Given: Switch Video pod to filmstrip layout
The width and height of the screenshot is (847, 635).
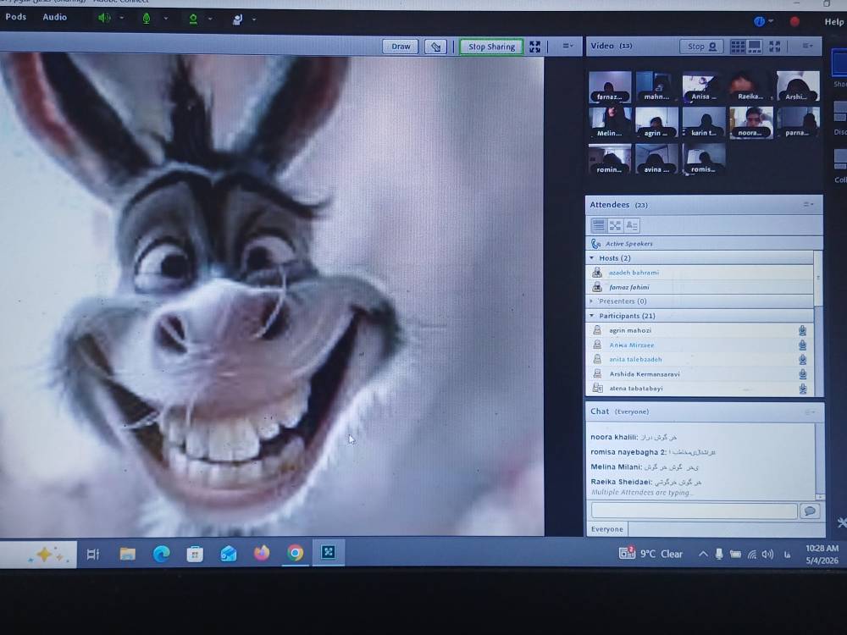Looking at the screenshot, I should tap(754, 47).
